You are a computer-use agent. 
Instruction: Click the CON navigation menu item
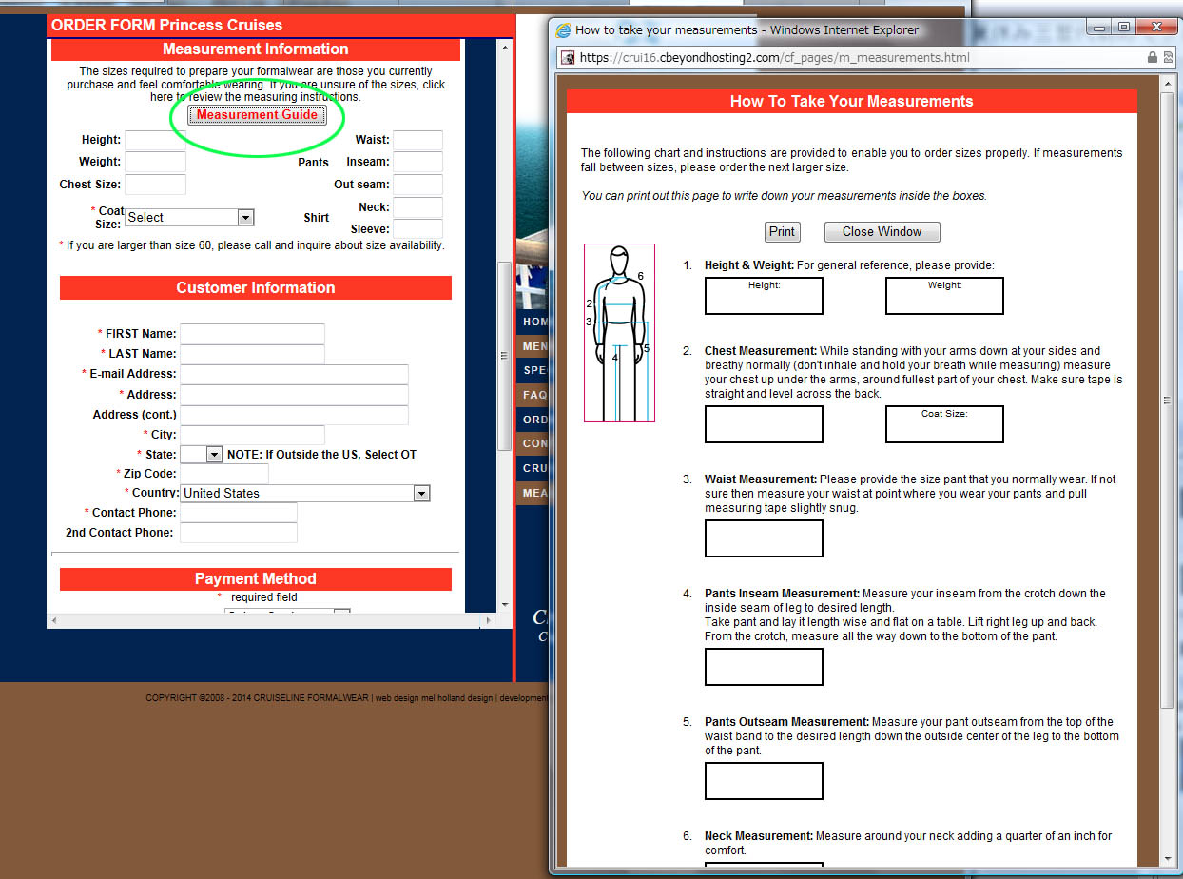[x=533, y=443]
